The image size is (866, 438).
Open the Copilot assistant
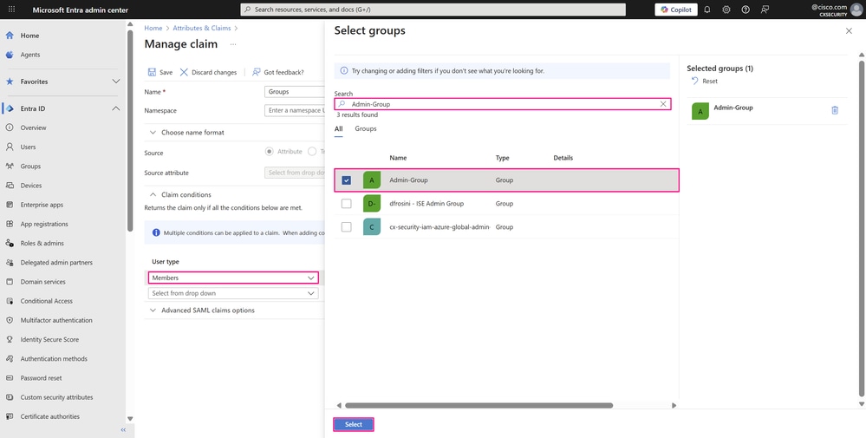[676, 10]
